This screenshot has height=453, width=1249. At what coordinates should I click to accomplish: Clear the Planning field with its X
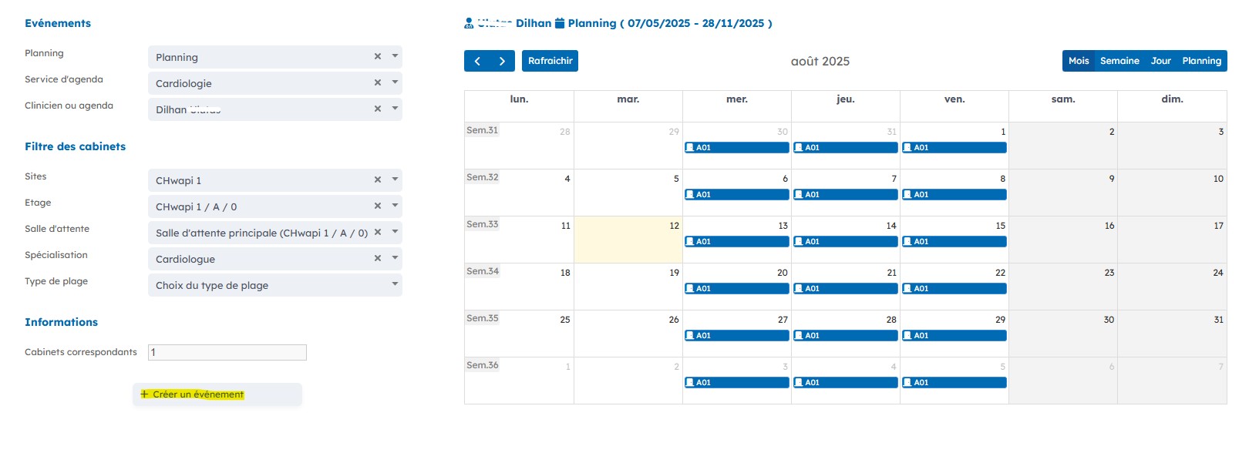(x=378, y=56)
